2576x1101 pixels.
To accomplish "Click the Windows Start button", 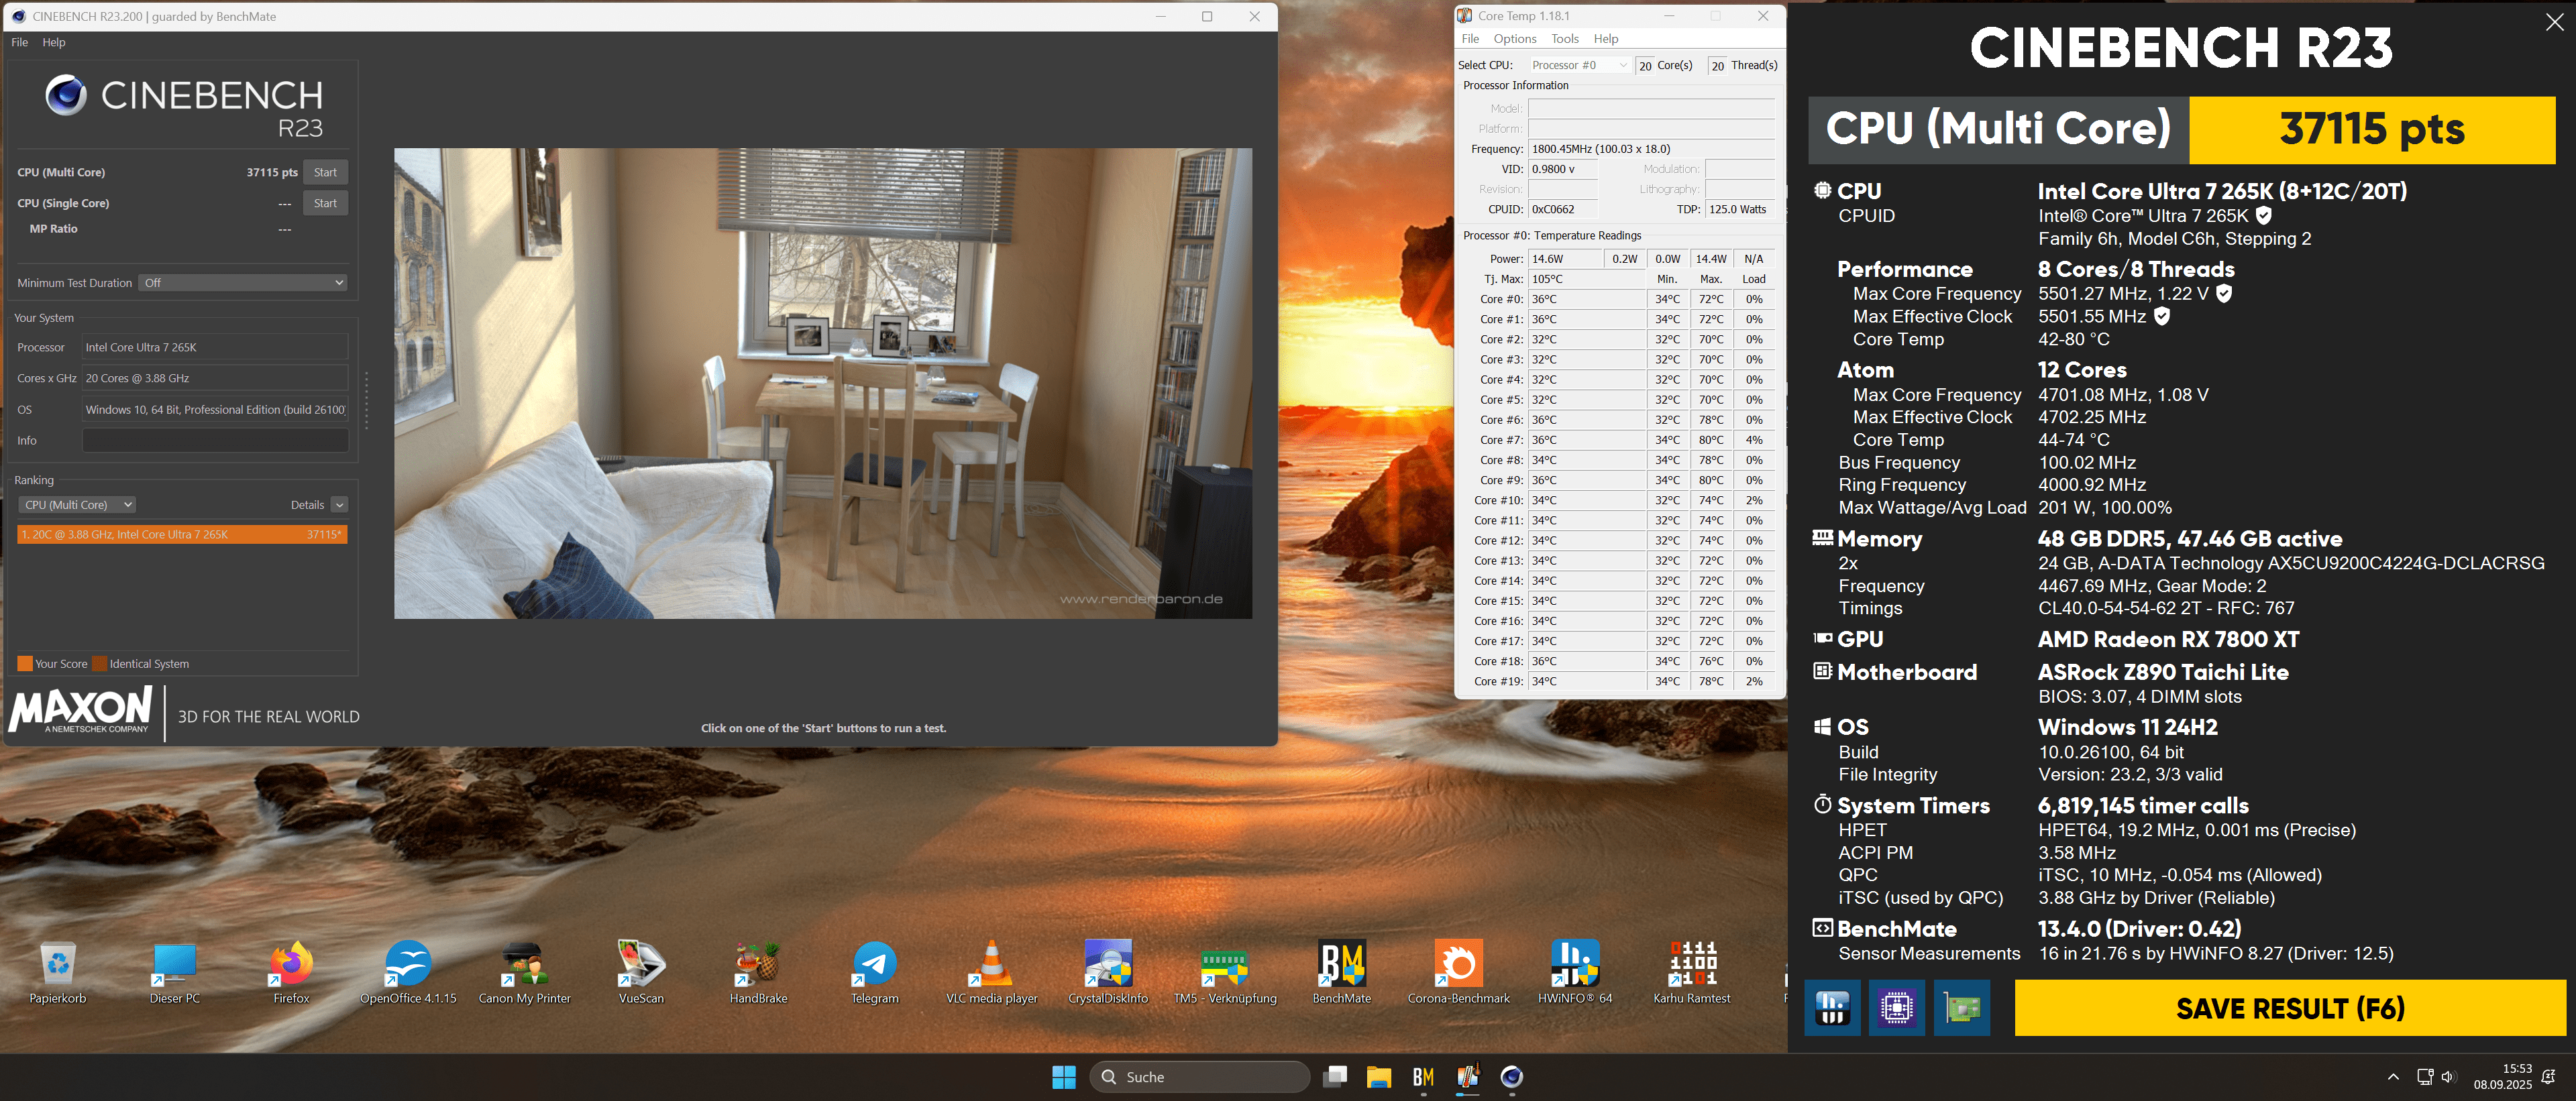I will pyautogui.click(x=1064, y=1077).
